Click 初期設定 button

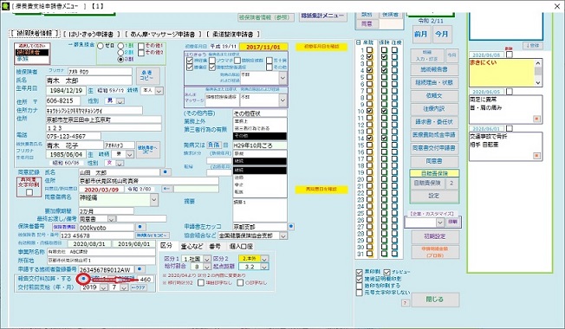click(435, 236)
